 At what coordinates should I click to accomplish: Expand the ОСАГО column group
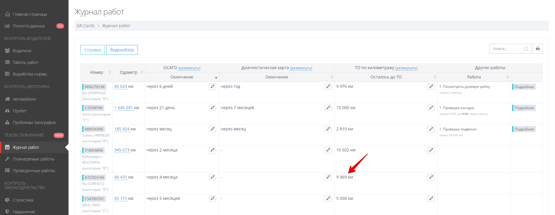point(189,68)
